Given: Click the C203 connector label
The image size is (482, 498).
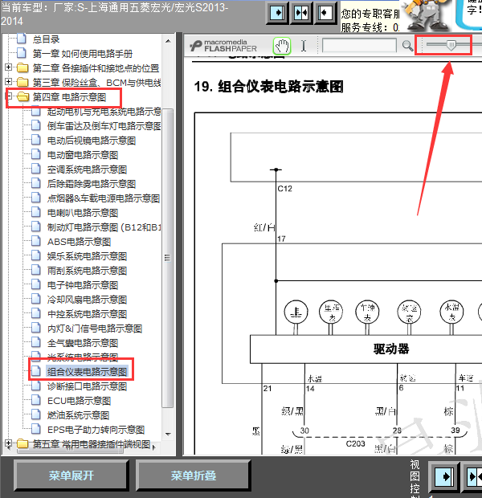Looking at the screenshot, I should (356, 443).
